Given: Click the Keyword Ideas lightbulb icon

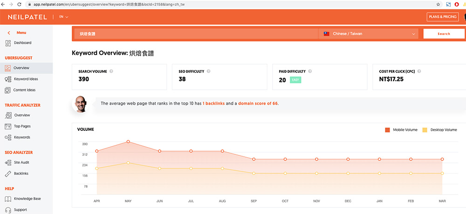Looking at the screenshot, I should [8, 79].
